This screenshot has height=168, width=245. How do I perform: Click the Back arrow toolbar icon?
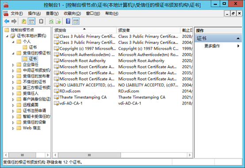(x=7, y=21)
